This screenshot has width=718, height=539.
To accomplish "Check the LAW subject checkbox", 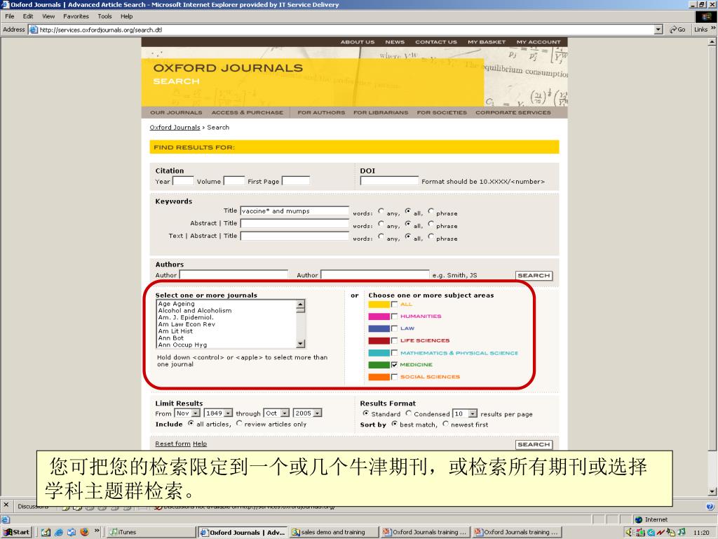I will (x=394, y=328).
